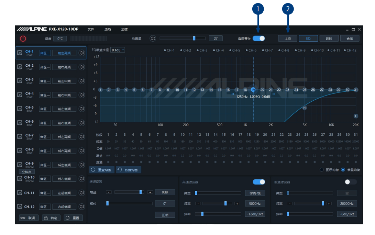Click 锁定 lock button
This screenshot has width=375, height=235.
(x=51, y=218)
